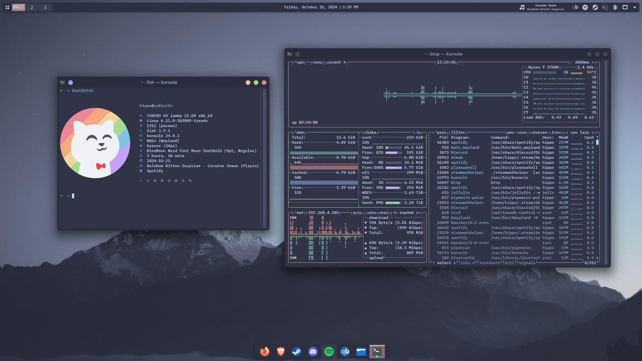Toggle net zero in btop

[383, 213]
